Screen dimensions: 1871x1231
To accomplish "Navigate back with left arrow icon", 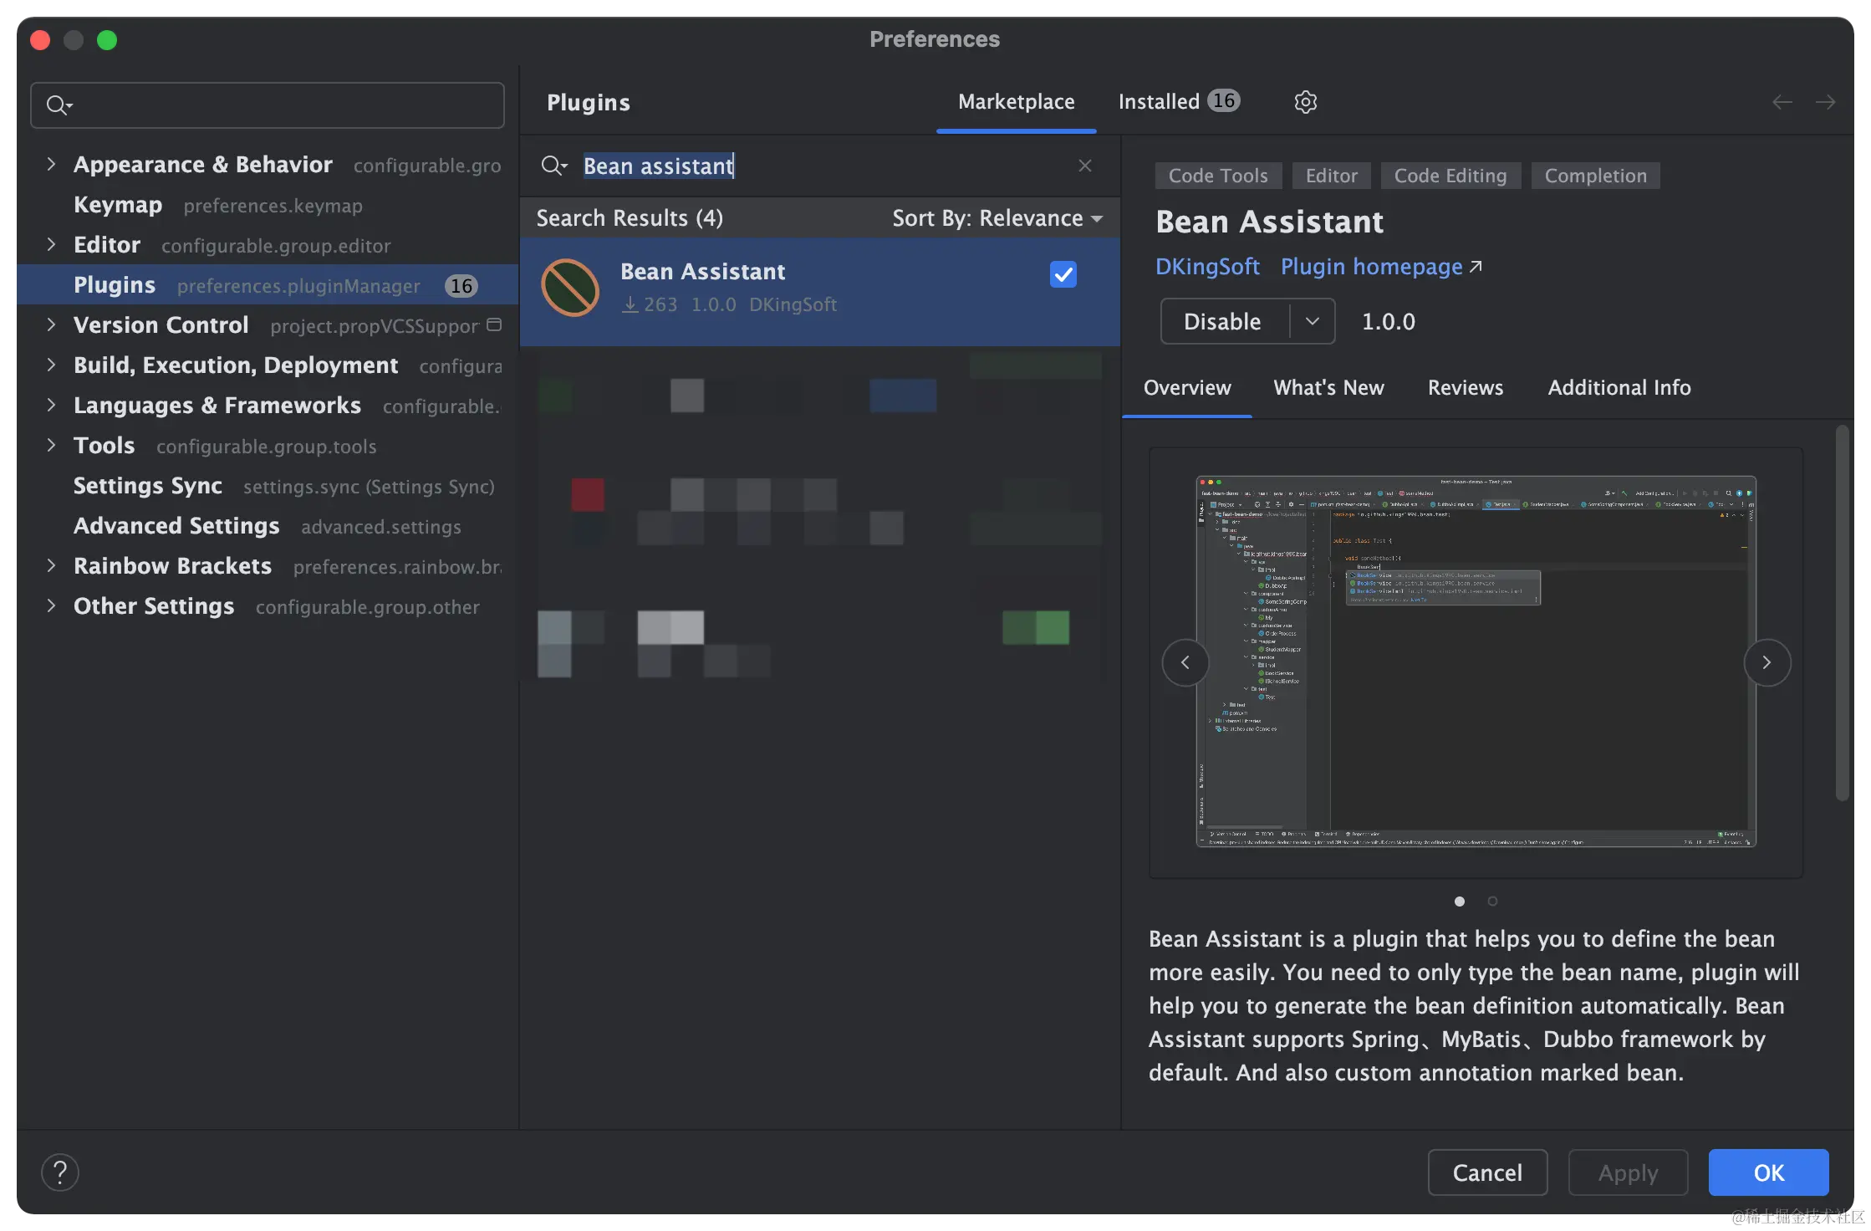I will click(1782, 102).
